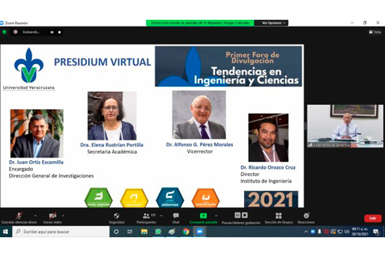
Task: Stop the recording from top-left indicator
Action: click(59, 32)
